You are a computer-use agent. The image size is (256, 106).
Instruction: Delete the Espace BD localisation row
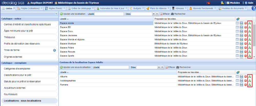pos(246,27)
